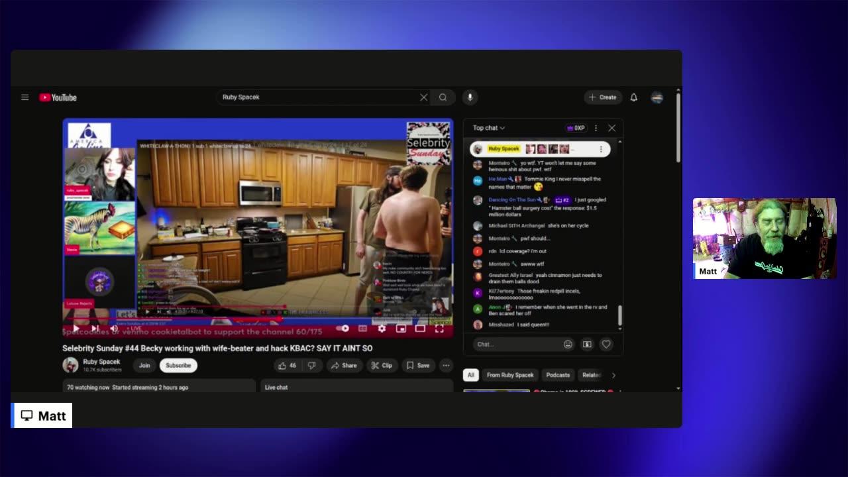The width and height of the screenshot is (848, 477).
Task: Open the first recommended video thumbnail
Action: [x=496, y=391]
